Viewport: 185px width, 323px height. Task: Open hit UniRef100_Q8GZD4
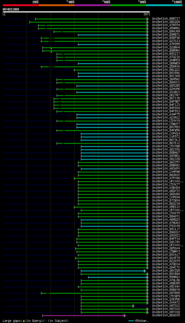166,22
